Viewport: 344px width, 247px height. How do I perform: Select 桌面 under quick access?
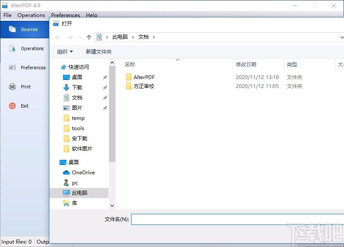[x=77, y=77]
